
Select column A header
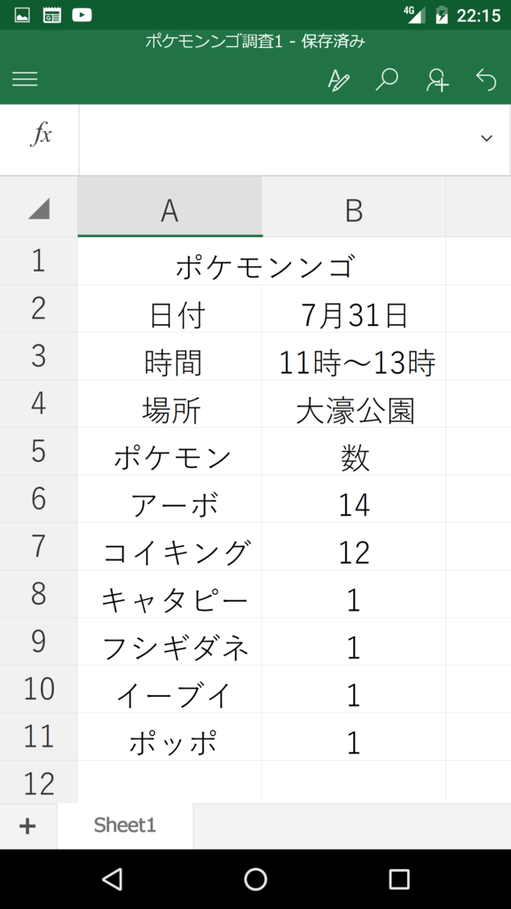point(169,208)
